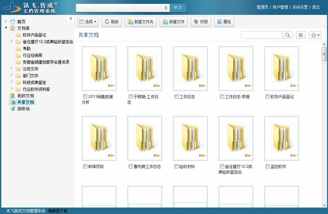
Task: Switch to grid view icon
Action: pos(301,35)
